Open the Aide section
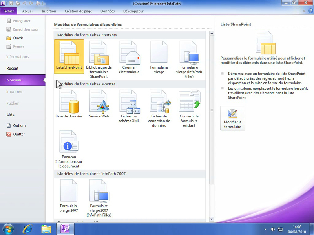Image resolution: width=314 pixels, height=235 pixels. [11, 115]
